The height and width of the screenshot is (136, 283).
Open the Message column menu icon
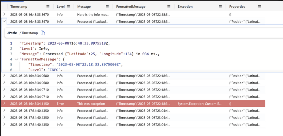[x=107, y=6]
